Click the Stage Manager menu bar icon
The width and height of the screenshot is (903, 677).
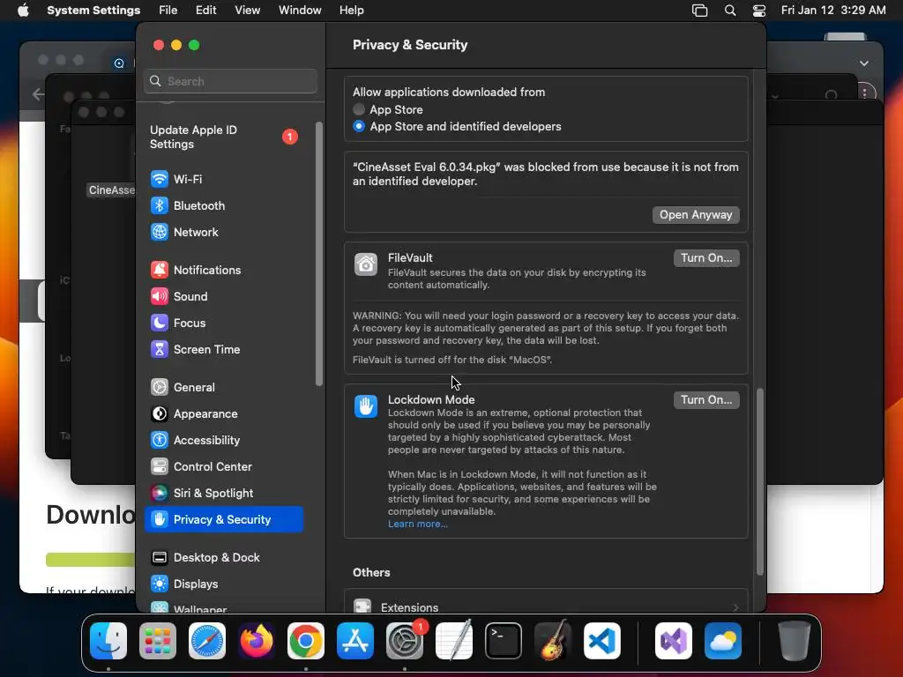point(699,11)
